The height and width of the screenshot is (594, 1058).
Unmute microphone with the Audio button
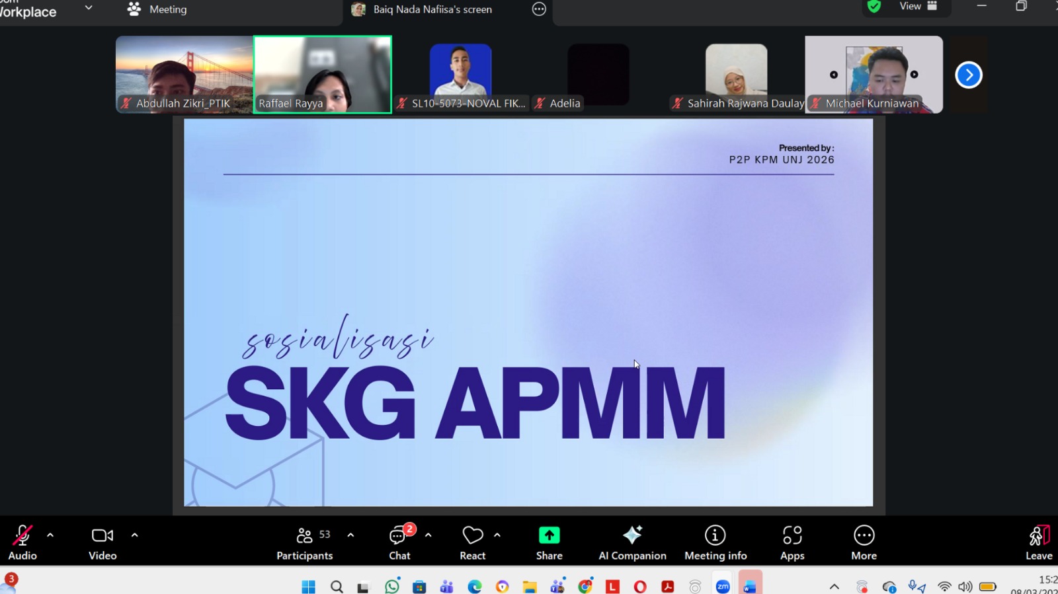click(x=22, y=542)
